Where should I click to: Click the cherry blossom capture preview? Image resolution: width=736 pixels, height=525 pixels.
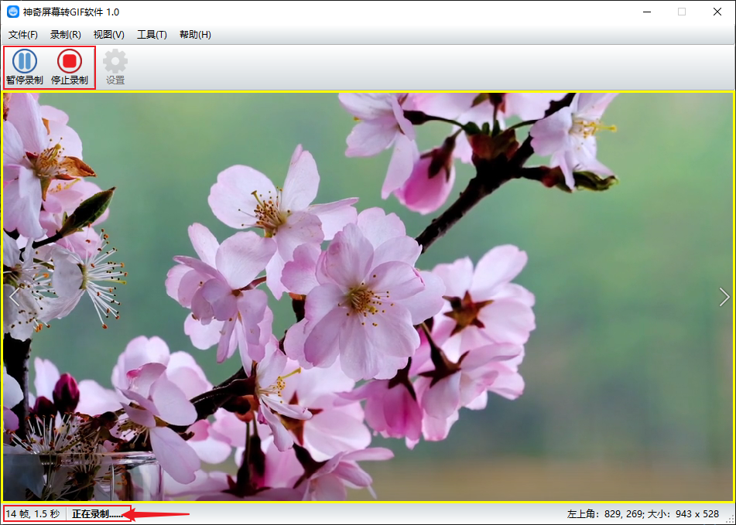click(x=368, y=297)
